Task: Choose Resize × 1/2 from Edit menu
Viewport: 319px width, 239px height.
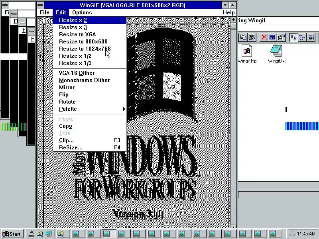Action: [x=89, y=56]
